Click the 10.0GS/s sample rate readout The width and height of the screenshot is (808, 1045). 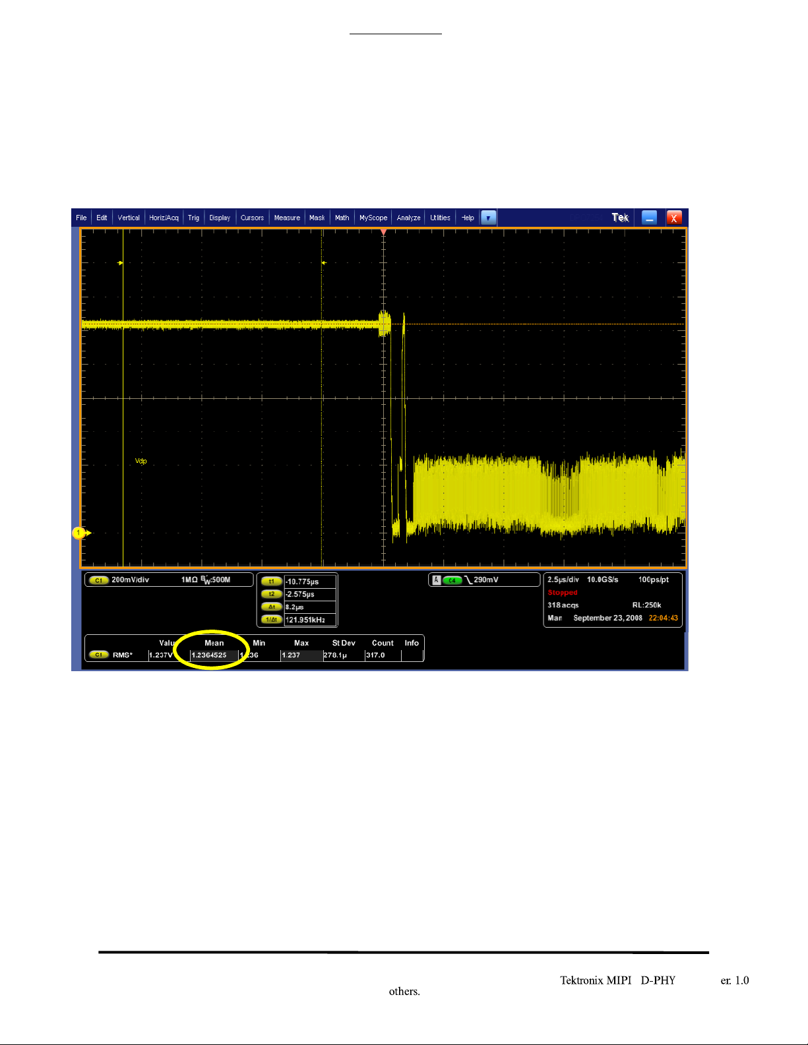coord(602,580)
